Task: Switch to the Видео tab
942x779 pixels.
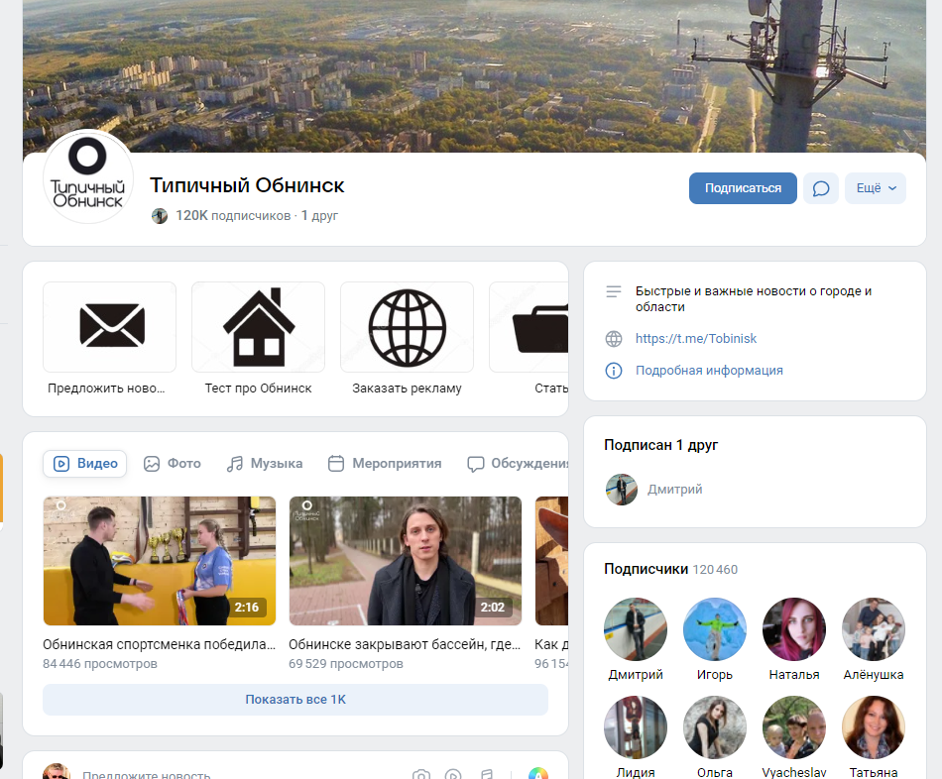Action: coord(84,464)
